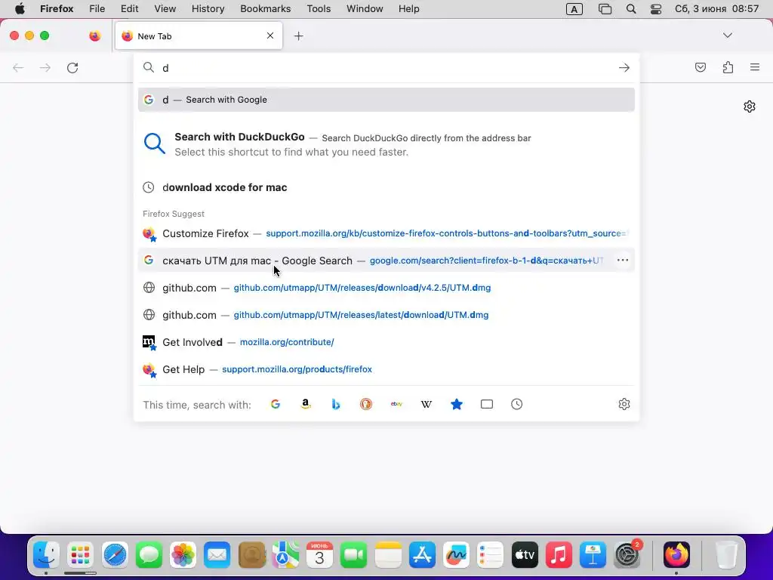This screenshot has height=580, width=773.
Task: Choose the Search with DuckDuckGo shortcut
Action: 386,144
